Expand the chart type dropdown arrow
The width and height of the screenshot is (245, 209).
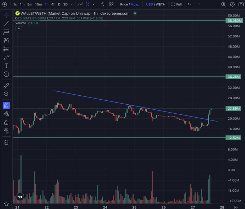pyautogui.click(x=94, y=4)
